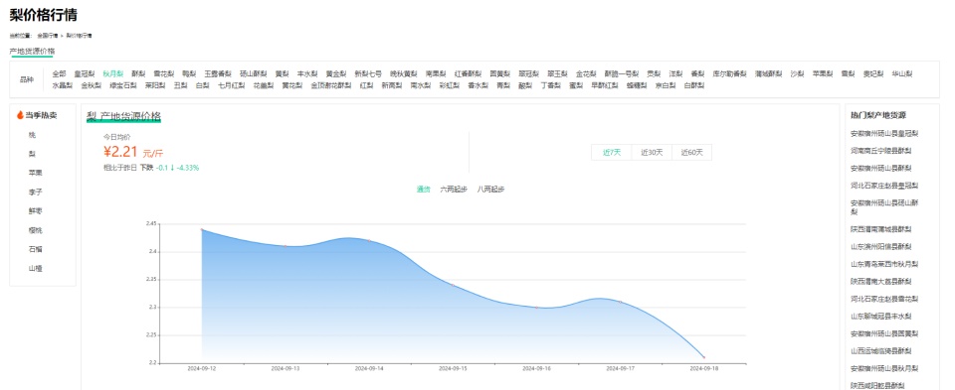
Task: Filter by 华山梨 variety
Action: point(902,73)
